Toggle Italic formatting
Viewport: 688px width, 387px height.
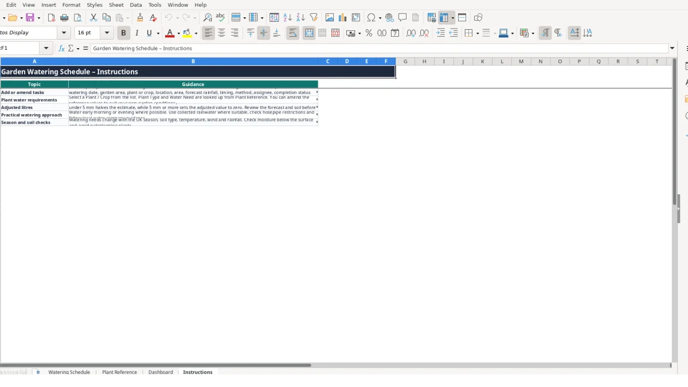[136, 33]
